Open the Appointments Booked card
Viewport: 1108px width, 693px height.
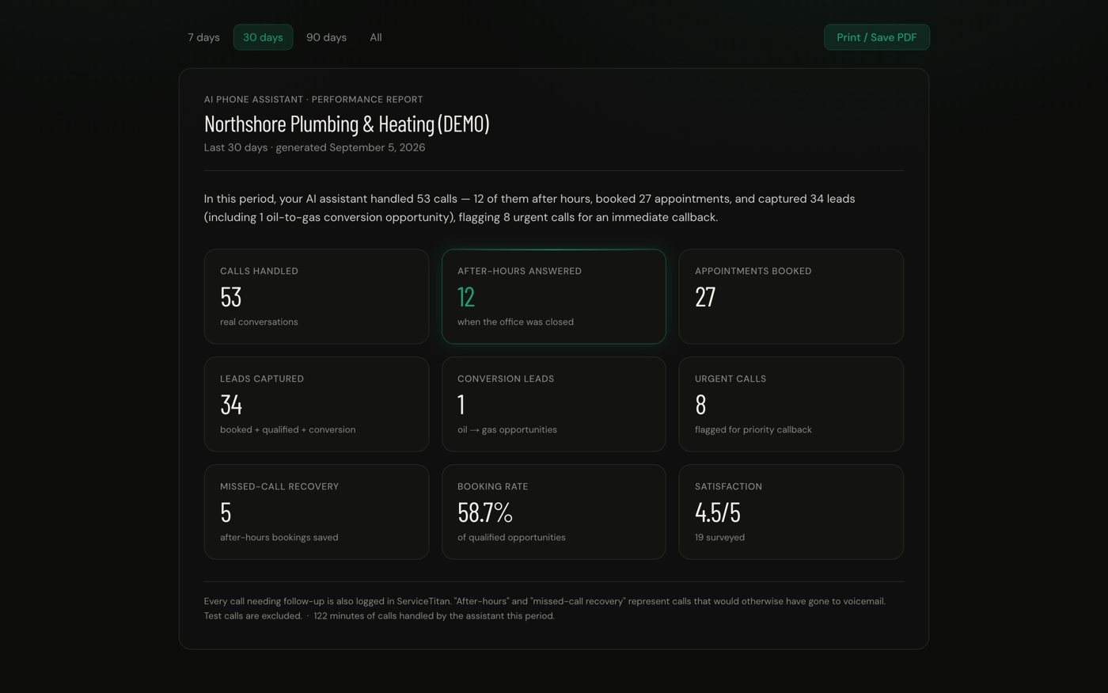(x=791, y=296)
